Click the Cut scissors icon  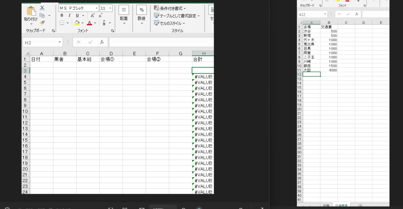[42, 8]
